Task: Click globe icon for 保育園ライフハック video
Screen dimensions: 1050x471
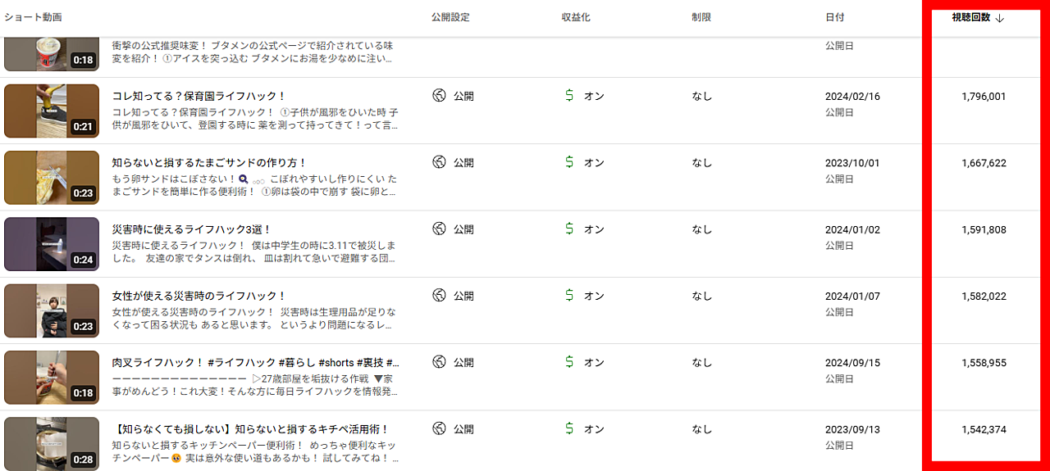Action: click(x=439, y=96)
